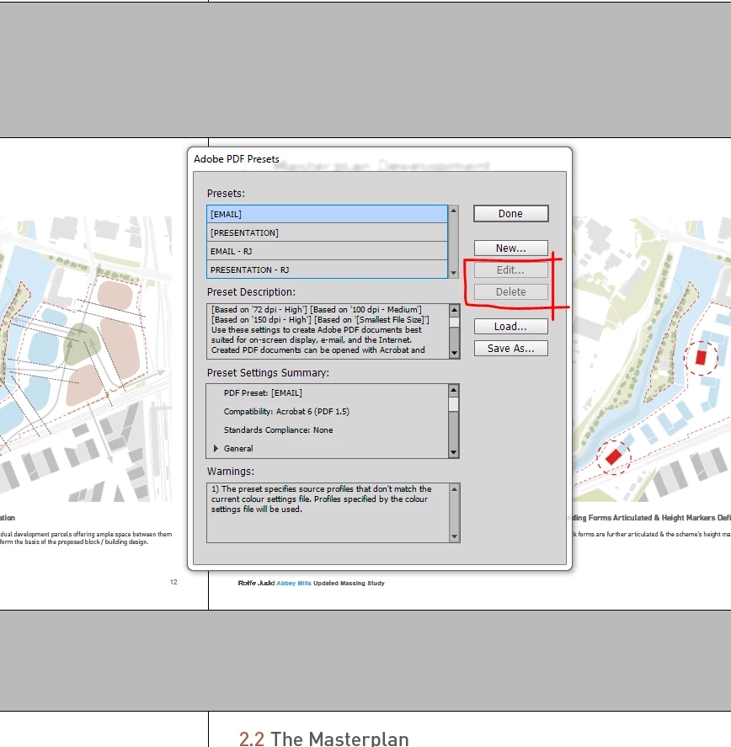Click the warning text about colour profiles

[321, 499]
